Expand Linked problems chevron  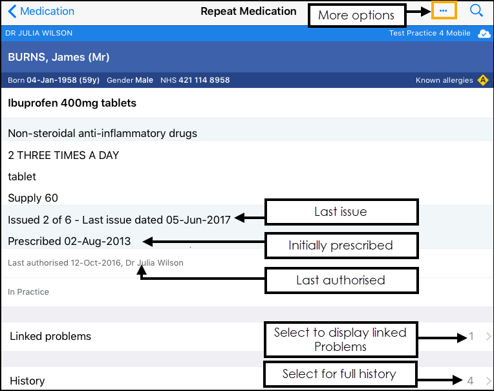coord(488,337)
